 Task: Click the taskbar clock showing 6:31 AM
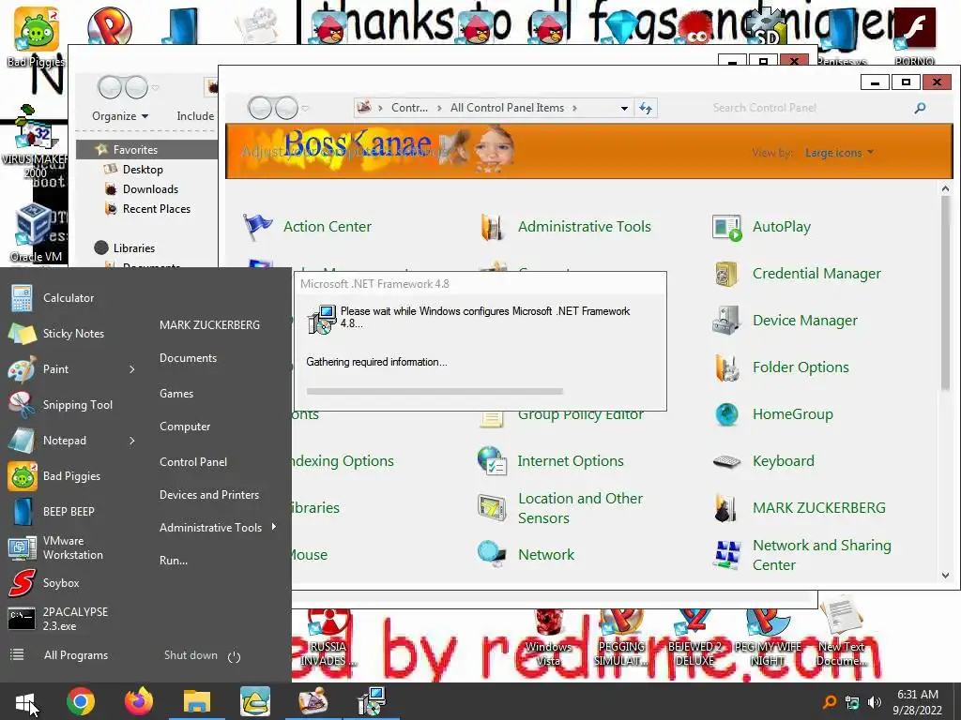917,702
